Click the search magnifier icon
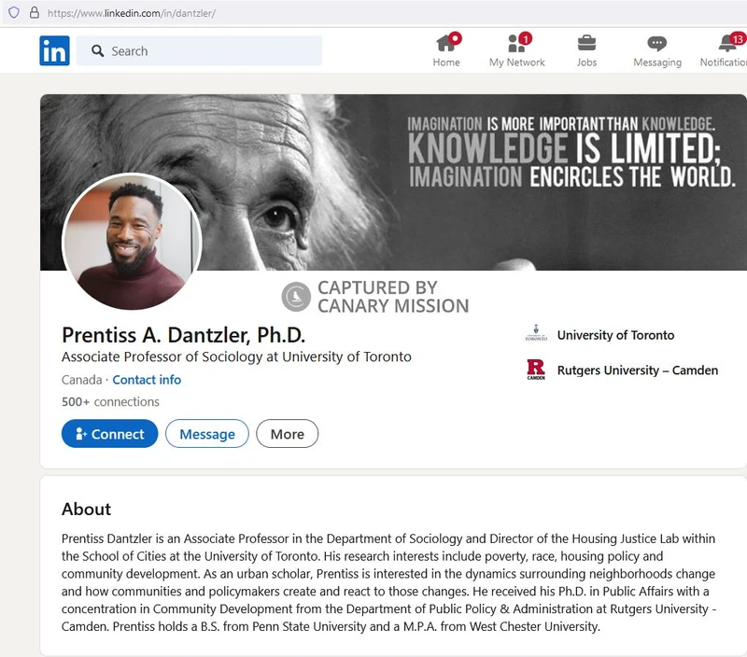The width and height of the screenshot is (747, 657). (98, 50)
